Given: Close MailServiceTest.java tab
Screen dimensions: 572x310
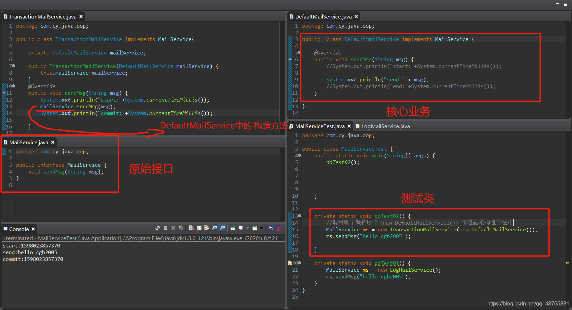Looking at the screenshot, I should pyautogui.click(x=349, y=126).
